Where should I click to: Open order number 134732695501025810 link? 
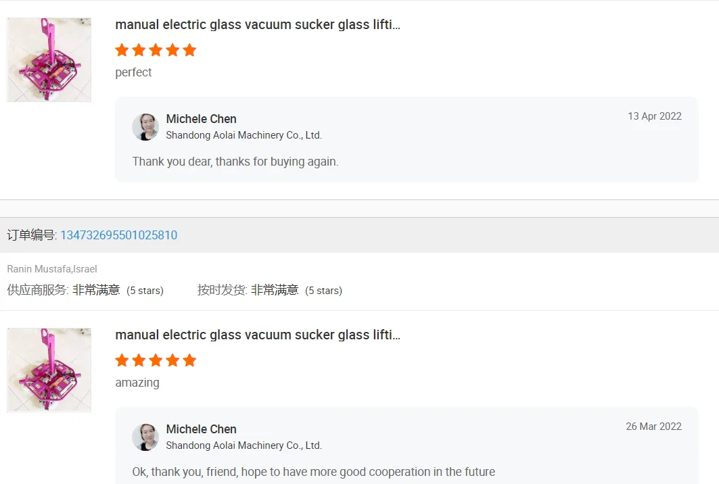point(118,235)
